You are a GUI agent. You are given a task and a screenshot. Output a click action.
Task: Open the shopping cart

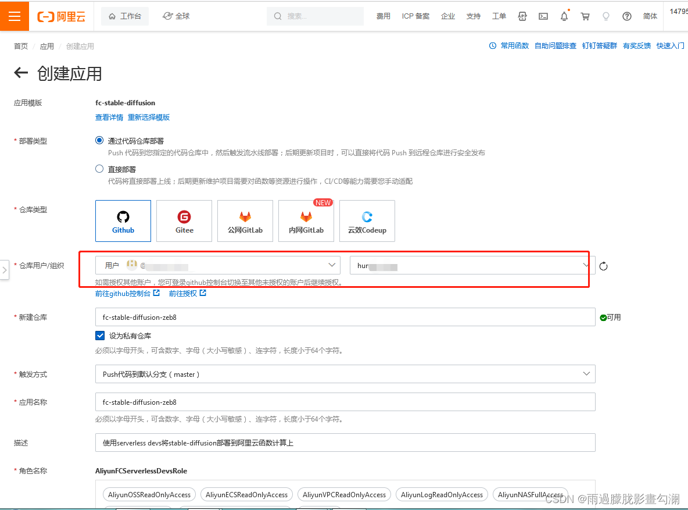[x=585, y=16]
